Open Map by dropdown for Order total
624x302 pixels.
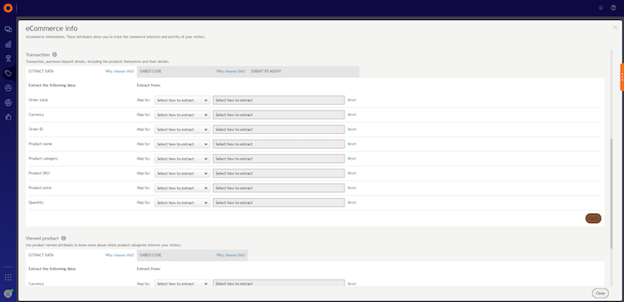(x=182, y=101)
